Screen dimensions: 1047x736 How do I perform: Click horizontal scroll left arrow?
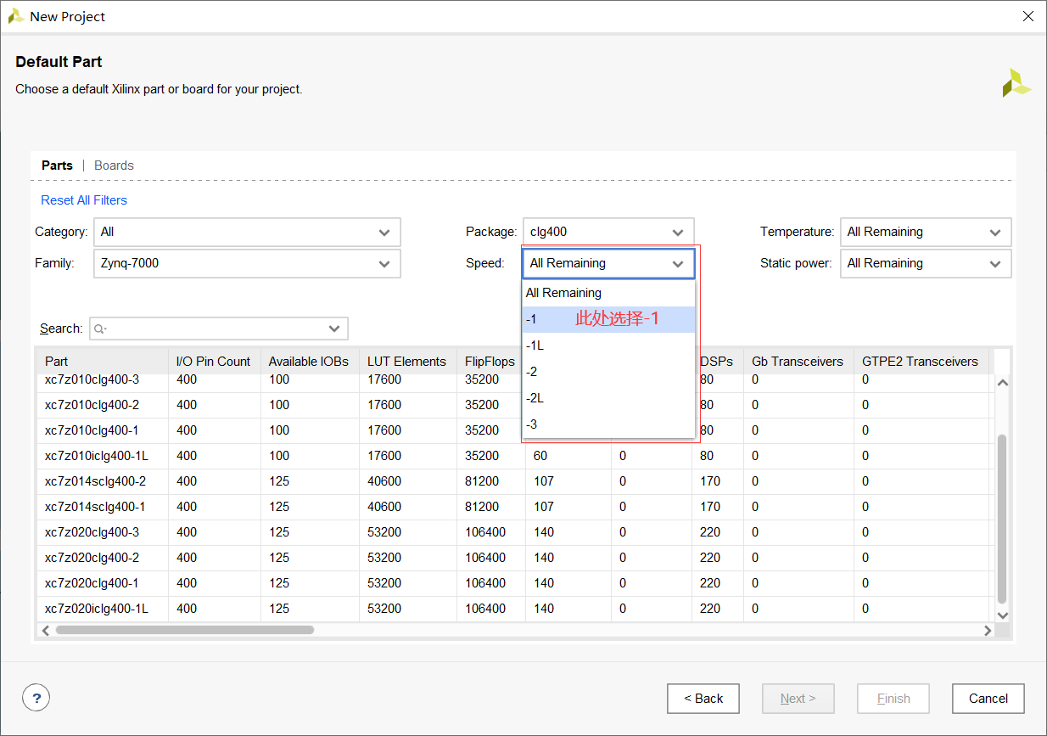point(46,631)
